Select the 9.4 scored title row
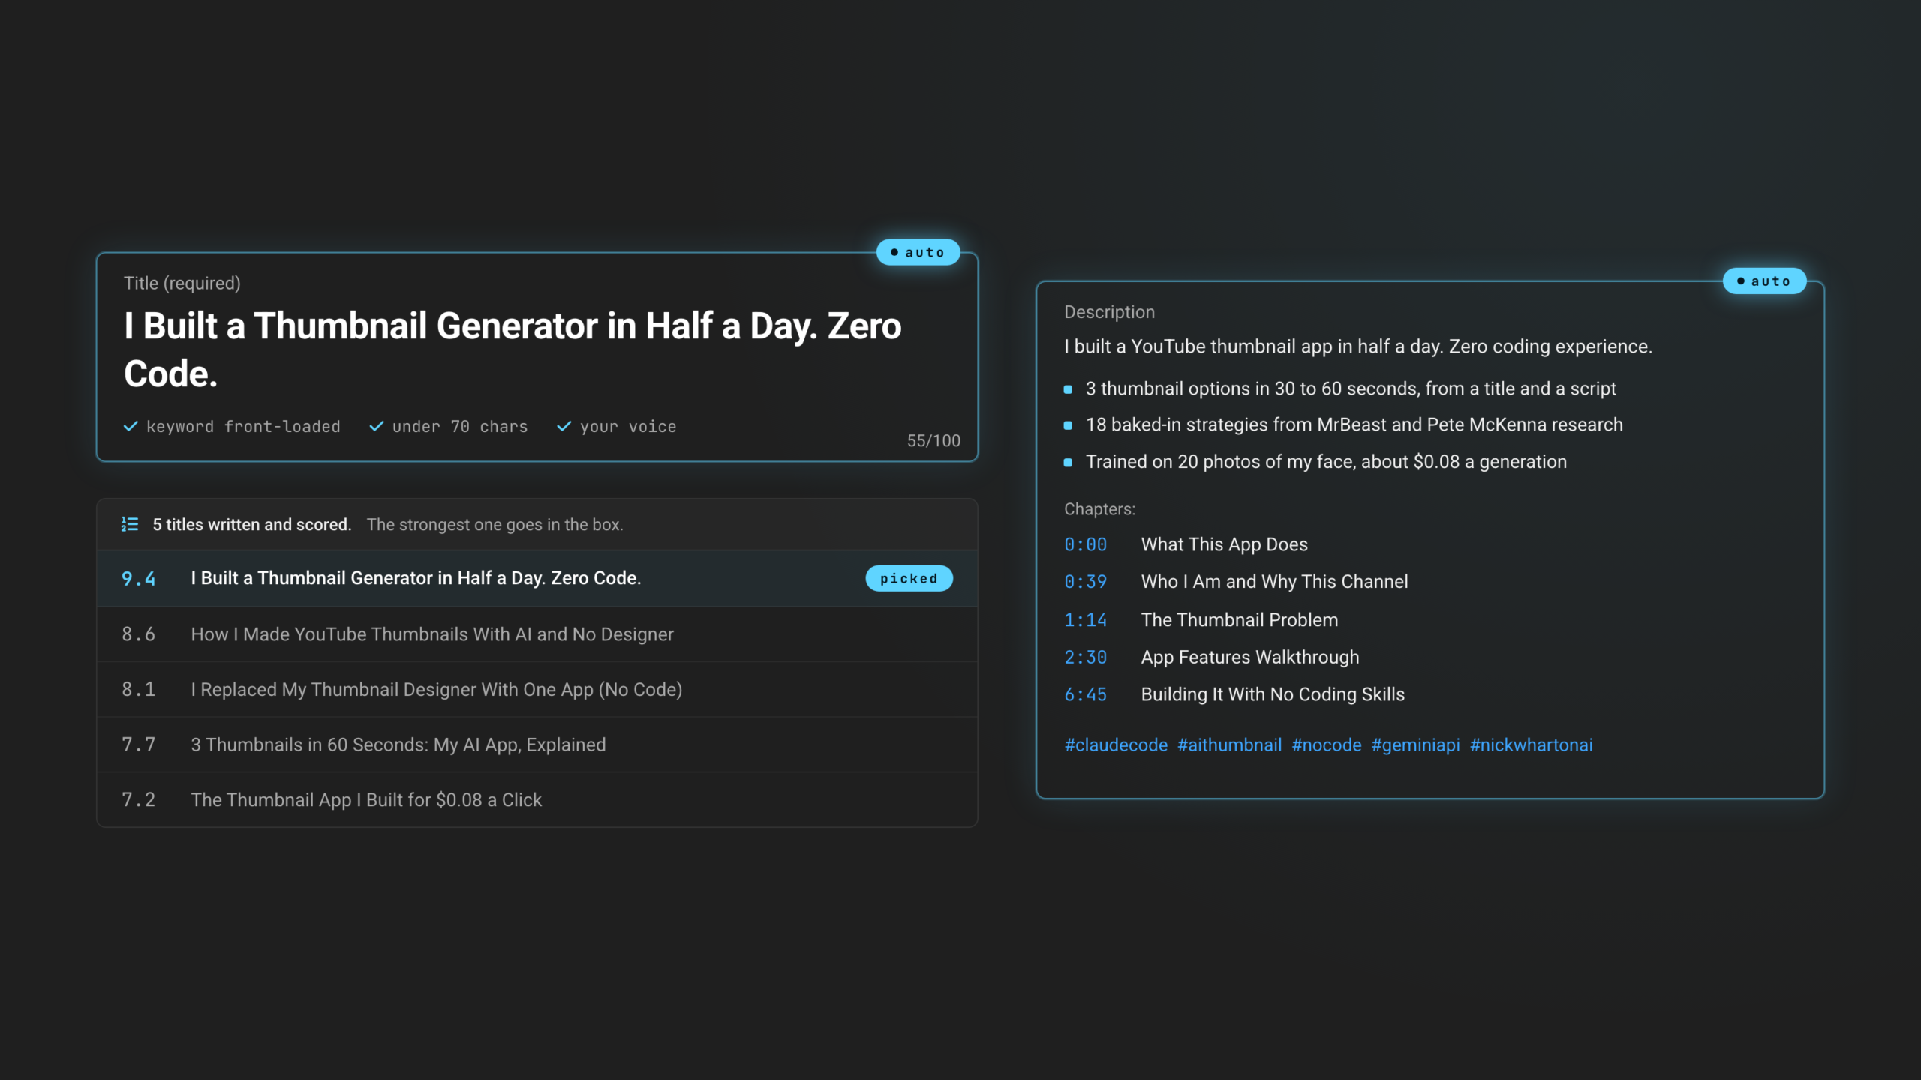This screenshot has height=1080, width=1921. pyautogui.click(x=537, y=578)
